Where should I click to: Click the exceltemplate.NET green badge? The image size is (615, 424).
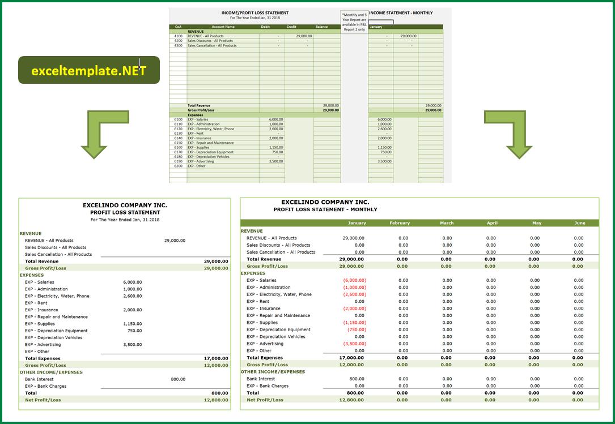89,70
